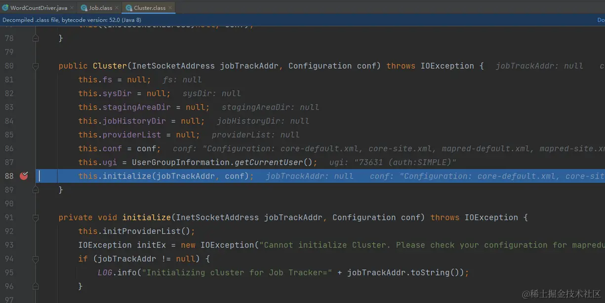Close the Job.class tab
The width and height of the screenshot is (605, 303).
click(x=117, y=7)
